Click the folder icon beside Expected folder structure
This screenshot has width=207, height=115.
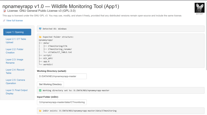point(40,37)
